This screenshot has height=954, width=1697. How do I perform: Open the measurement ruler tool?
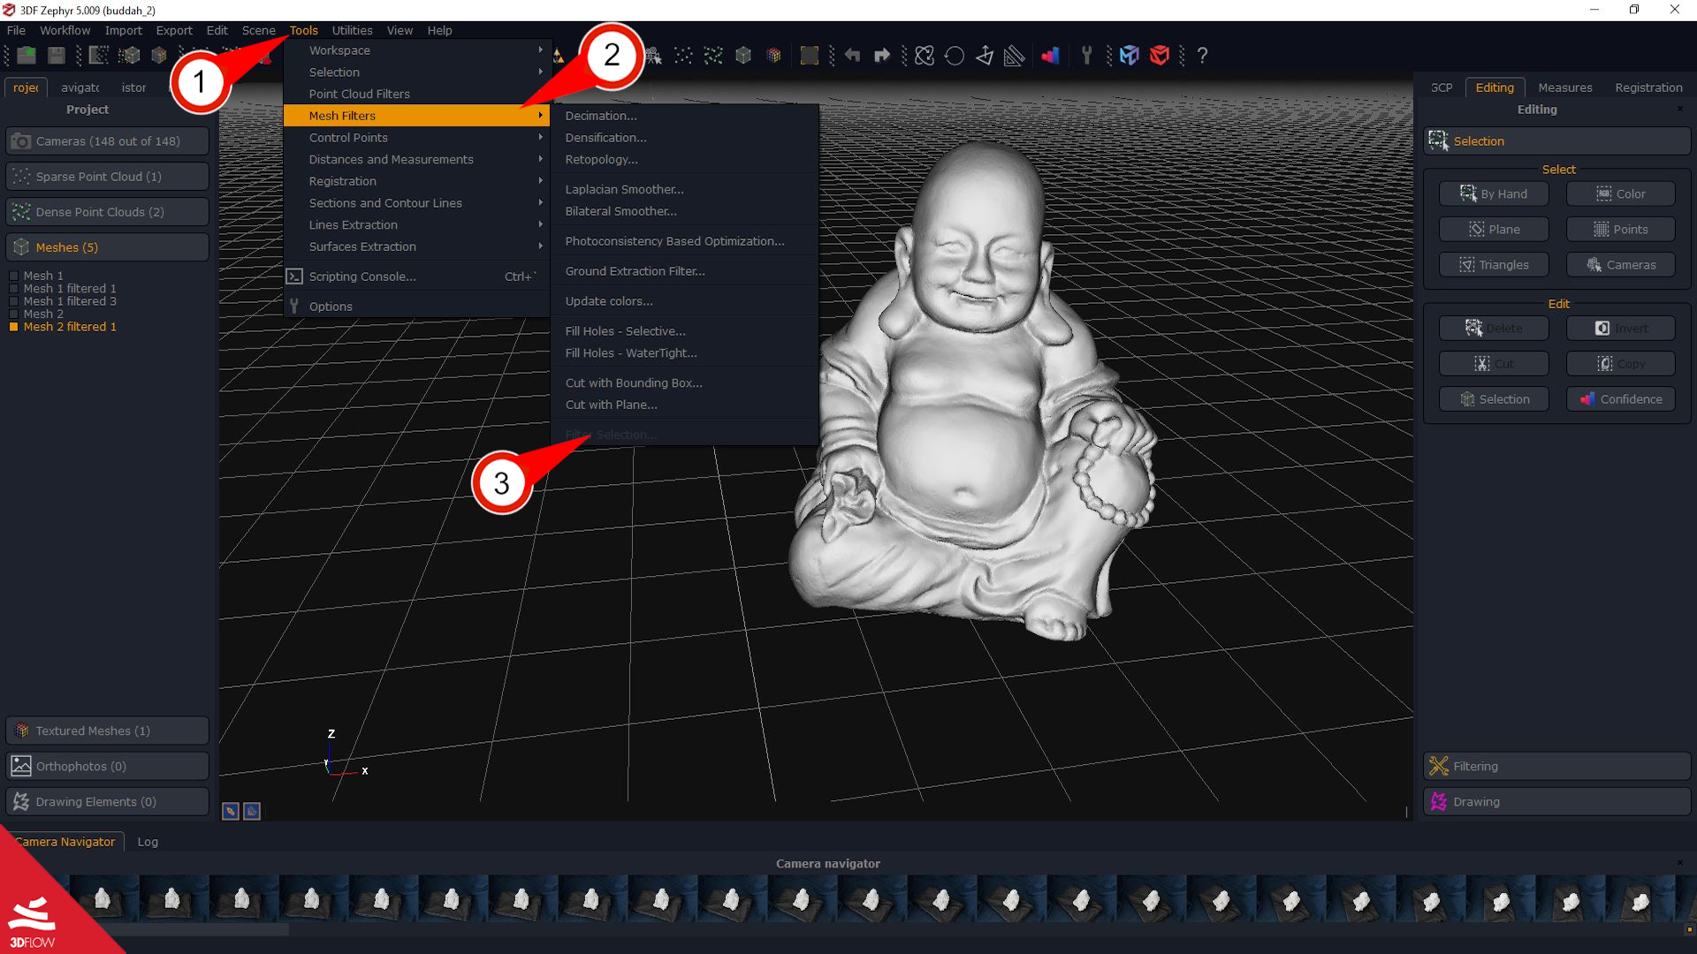(x=1015, y=56)
